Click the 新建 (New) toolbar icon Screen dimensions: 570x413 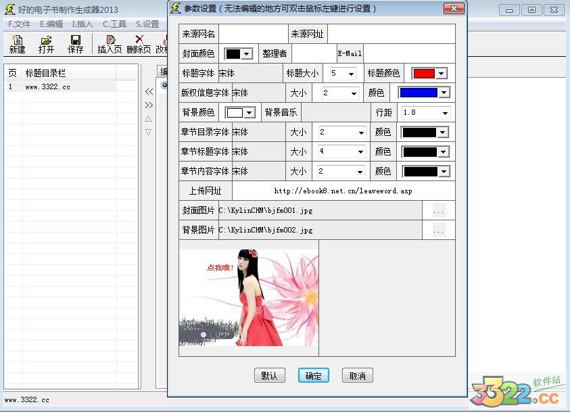(17, 44)
